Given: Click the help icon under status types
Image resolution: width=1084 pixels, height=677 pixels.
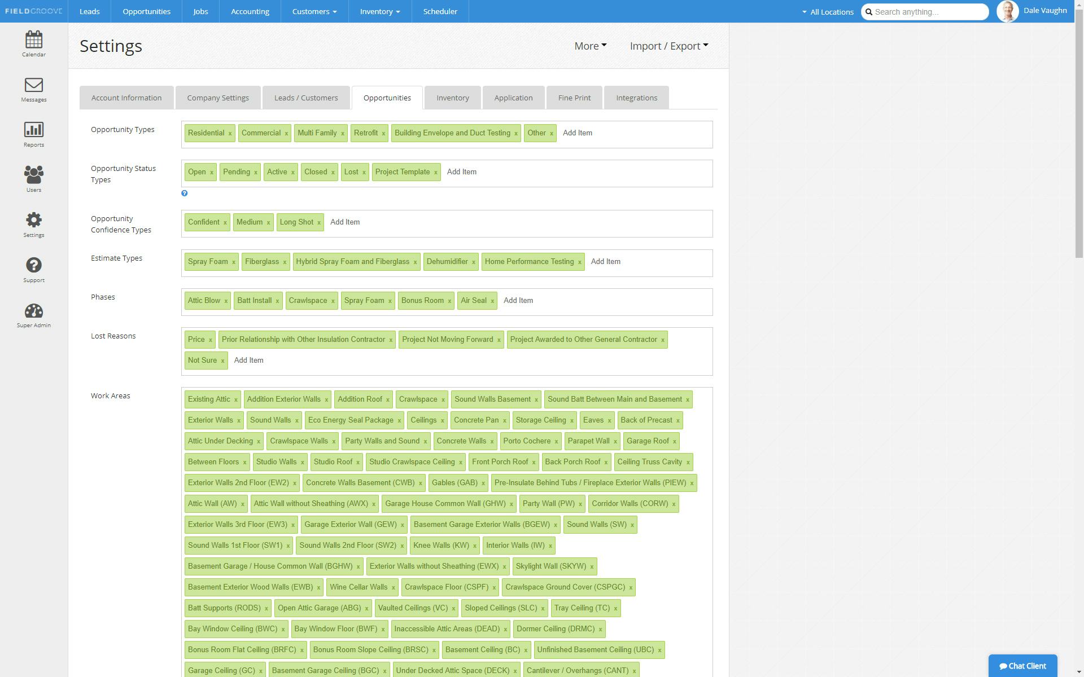Looking at the screenshot, I should pos(185,194).
